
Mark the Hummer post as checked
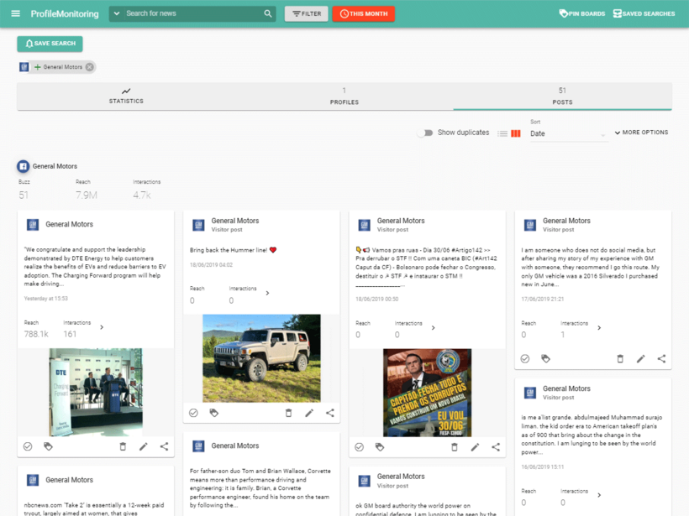[x=193, y=413]
